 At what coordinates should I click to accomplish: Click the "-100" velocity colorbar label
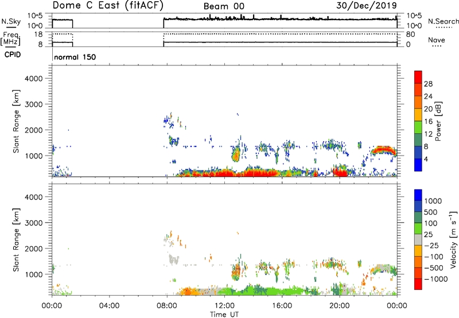pos(434,257)
